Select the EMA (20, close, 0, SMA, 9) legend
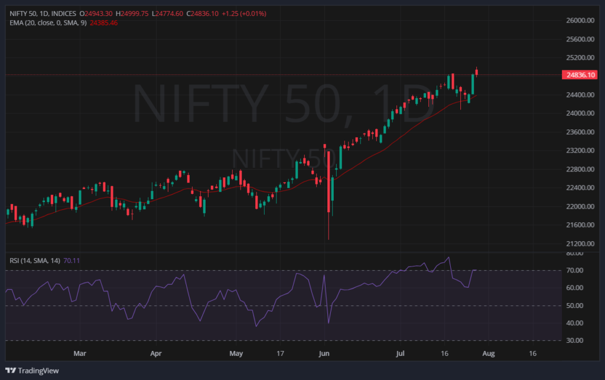Image resolution: width=605 pixels, height=380 pixels. coord(48,23)
